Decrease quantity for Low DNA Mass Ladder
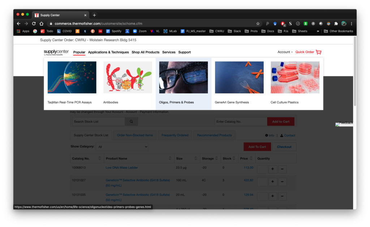370x227 pixels. pyautogui.click(x=282, y=169)
